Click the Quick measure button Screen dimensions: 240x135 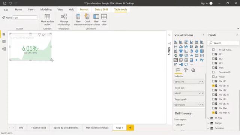(x=87, y=19)
